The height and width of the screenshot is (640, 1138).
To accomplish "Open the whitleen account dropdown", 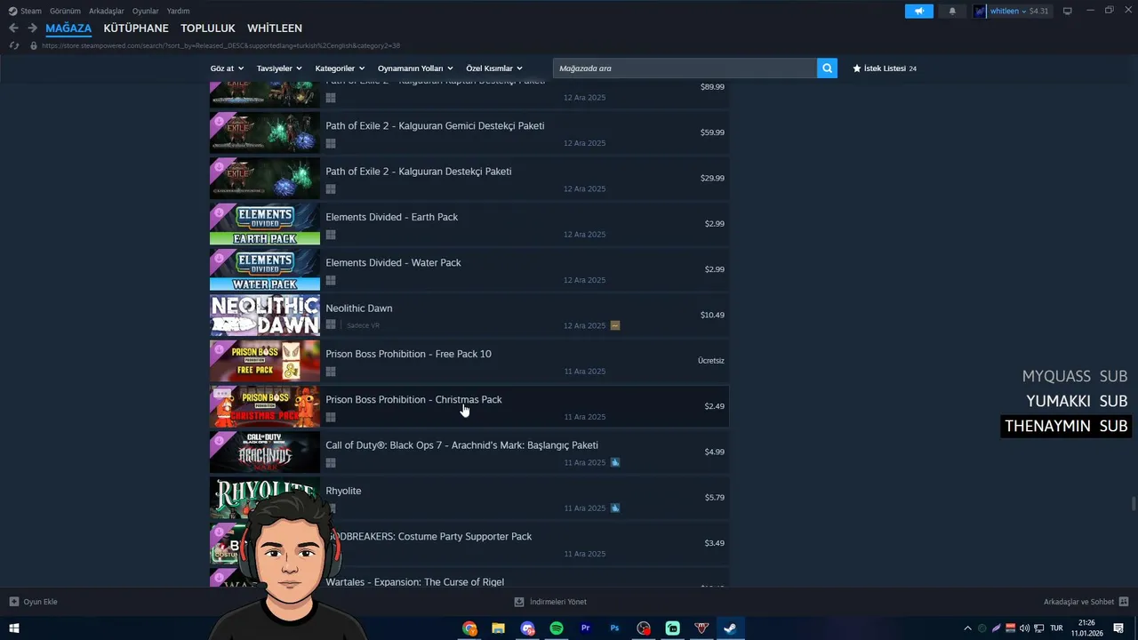I will pyautogui.click(x=1012, y=11).
